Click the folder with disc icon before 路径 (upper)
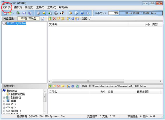 (x=77, y=19)
